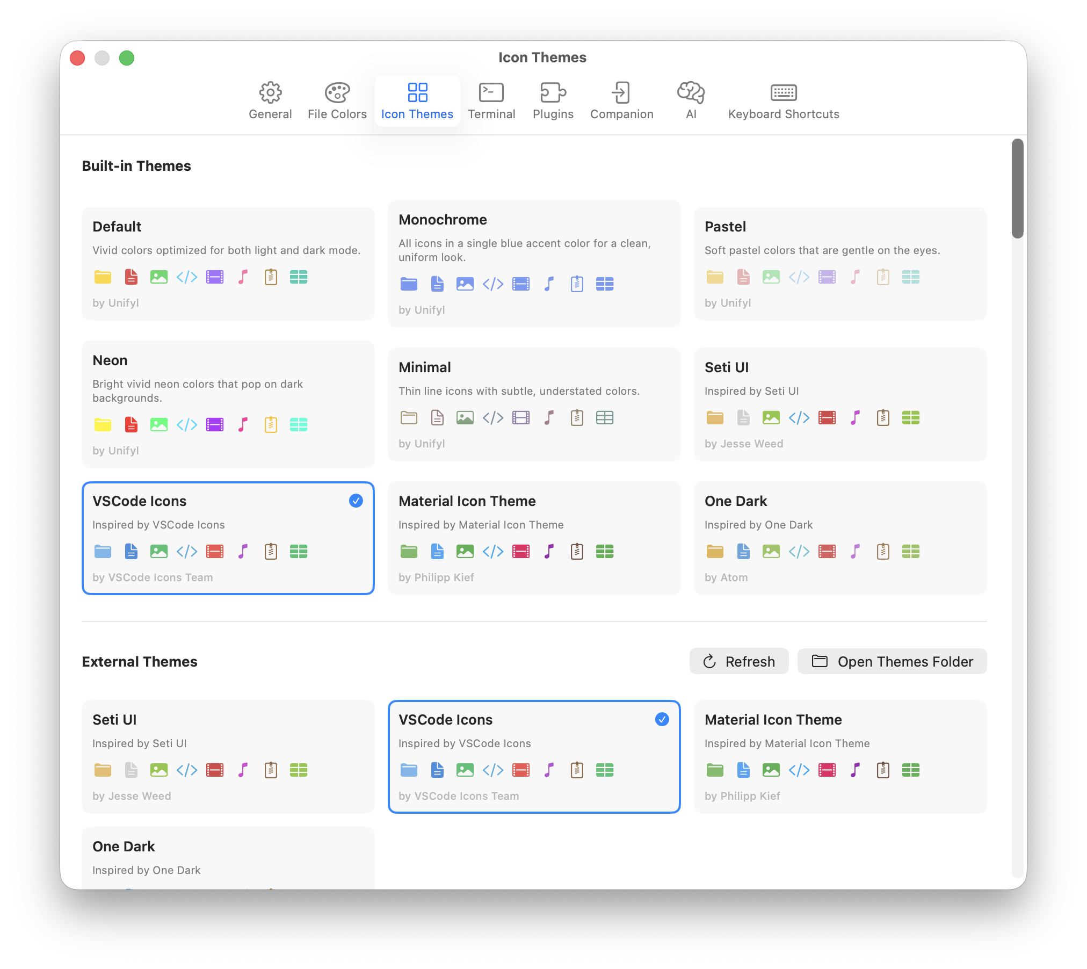Click the "Pastel" theme title
The image size is (1087, 969).
pyautogui.click(x=726, y=227)
